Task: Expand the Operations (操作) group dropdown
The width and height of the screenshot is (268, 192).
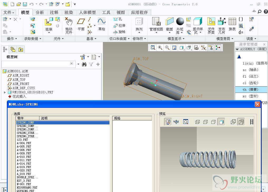Action: [12, 39]
